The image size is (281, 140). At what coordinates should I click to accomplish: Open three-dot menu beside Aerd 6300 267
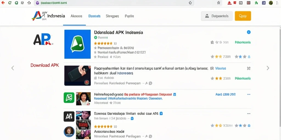[x=249, y=94]
